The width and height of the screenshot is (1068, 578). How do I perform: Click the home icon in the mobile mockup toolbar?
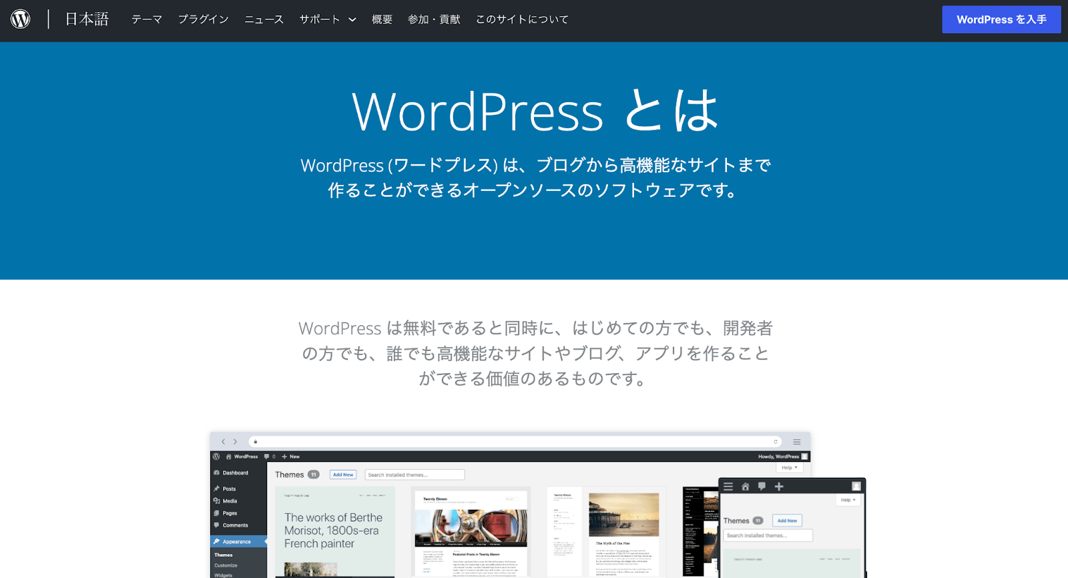pos(746,487)
